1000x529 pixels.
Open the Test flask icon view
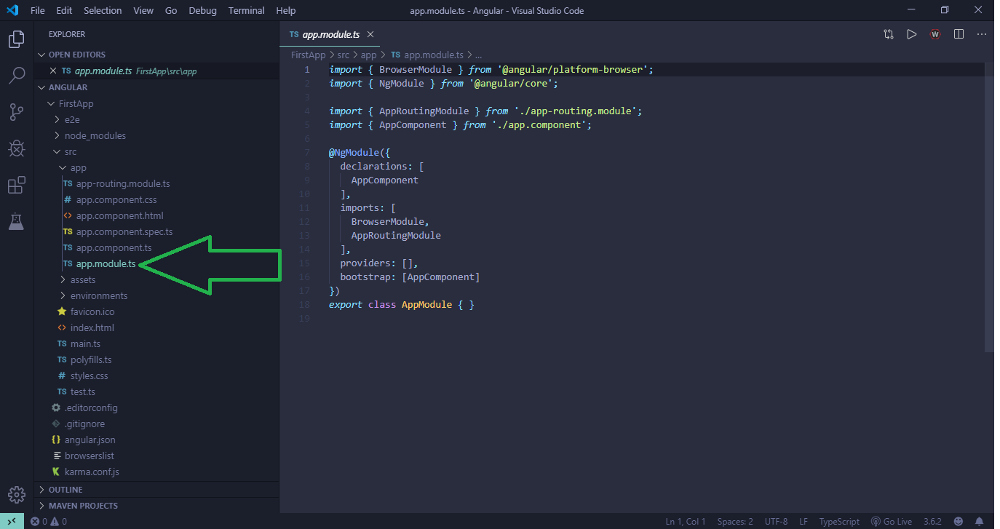tap(16, 222)
